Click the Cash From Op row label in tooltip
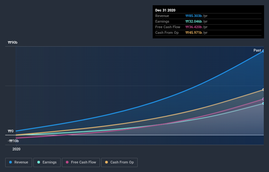 click(x=167, y=32)
